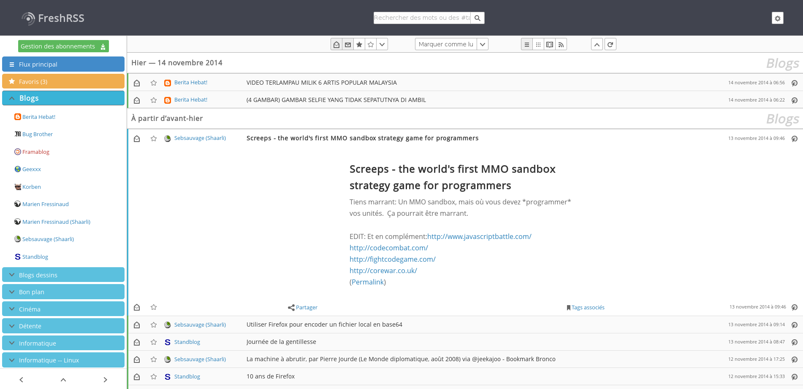The image size is (803, 389).
Task: Toggle display of unread articles
Action: click(348, 44)
